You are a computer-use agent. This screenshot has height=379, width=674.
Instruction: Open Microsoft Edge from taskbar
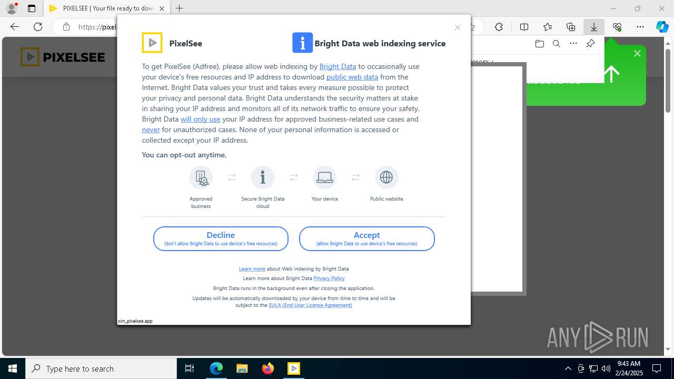(216, 368)
